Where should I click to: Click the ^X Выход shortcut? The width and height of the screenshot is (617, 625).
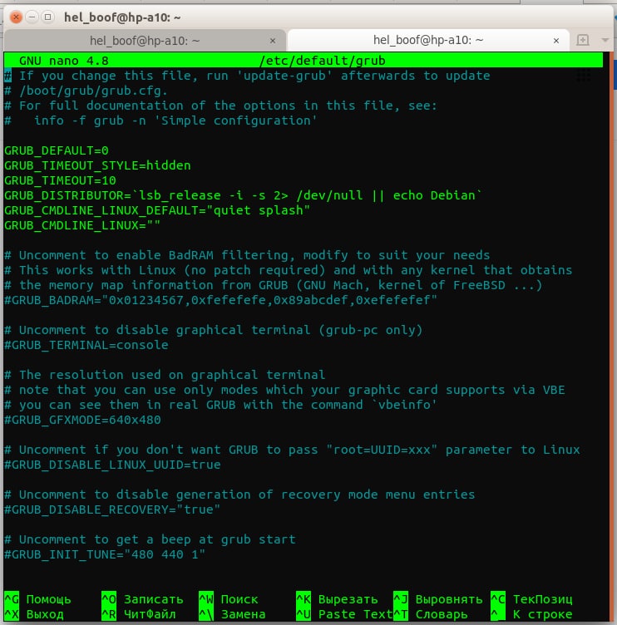(x=34, y=614)
